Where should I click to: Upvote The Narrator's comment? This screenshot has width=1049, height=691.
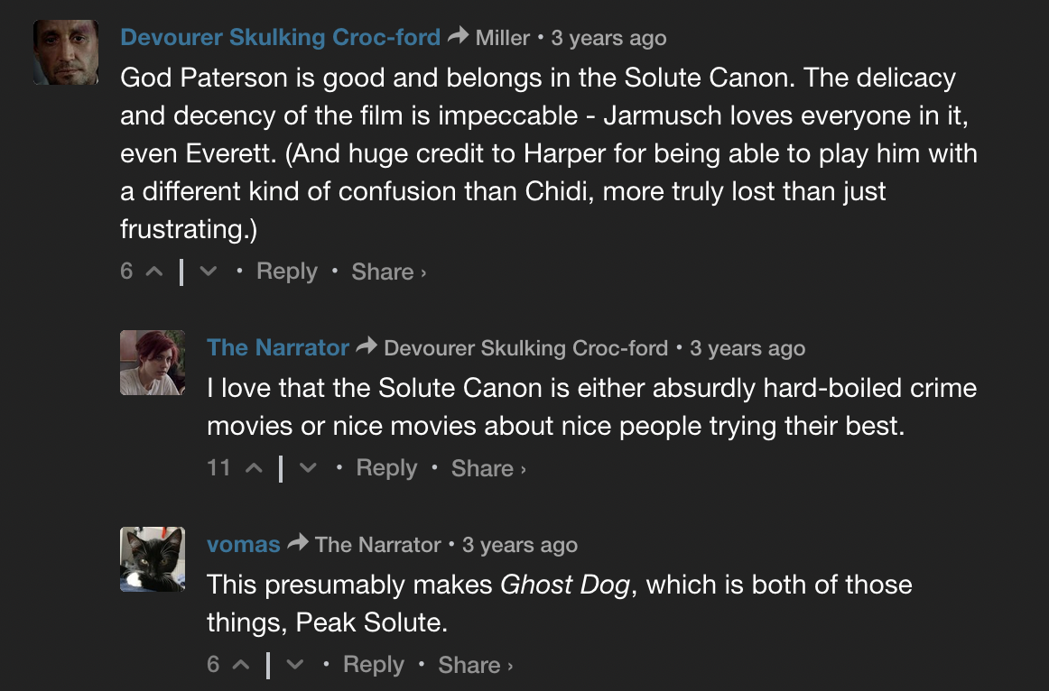point(254,468)
